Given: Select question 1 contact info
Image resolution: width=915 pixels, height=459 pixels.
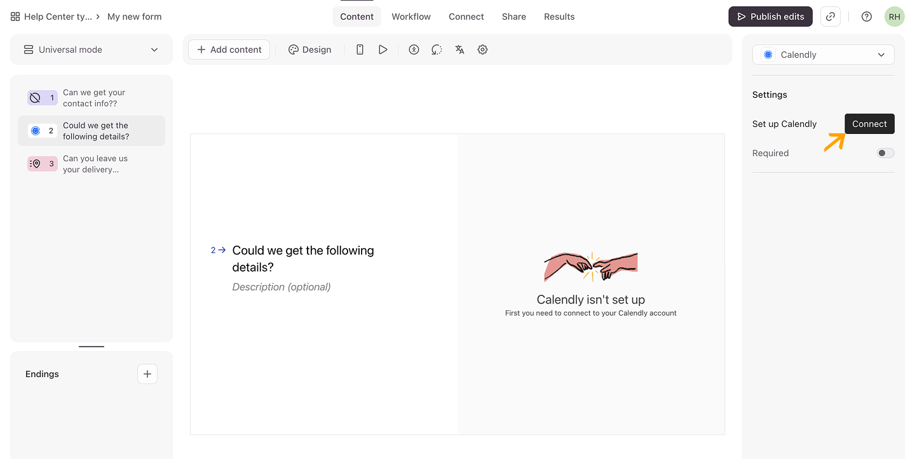Looking at the screenshot, I should 91,98.
